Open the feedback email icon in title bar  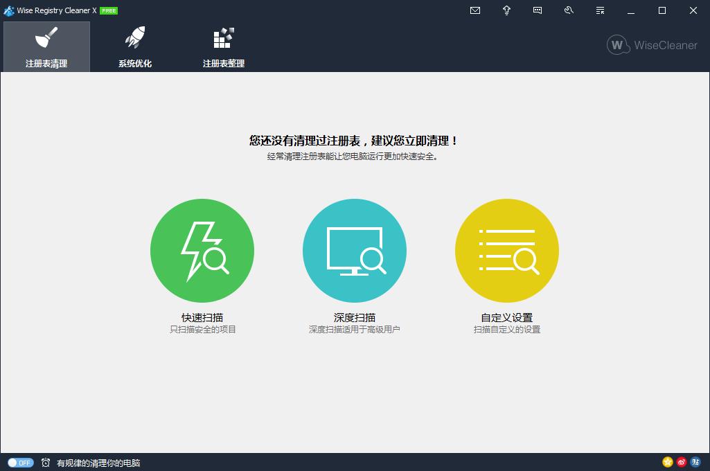(474, 10)
